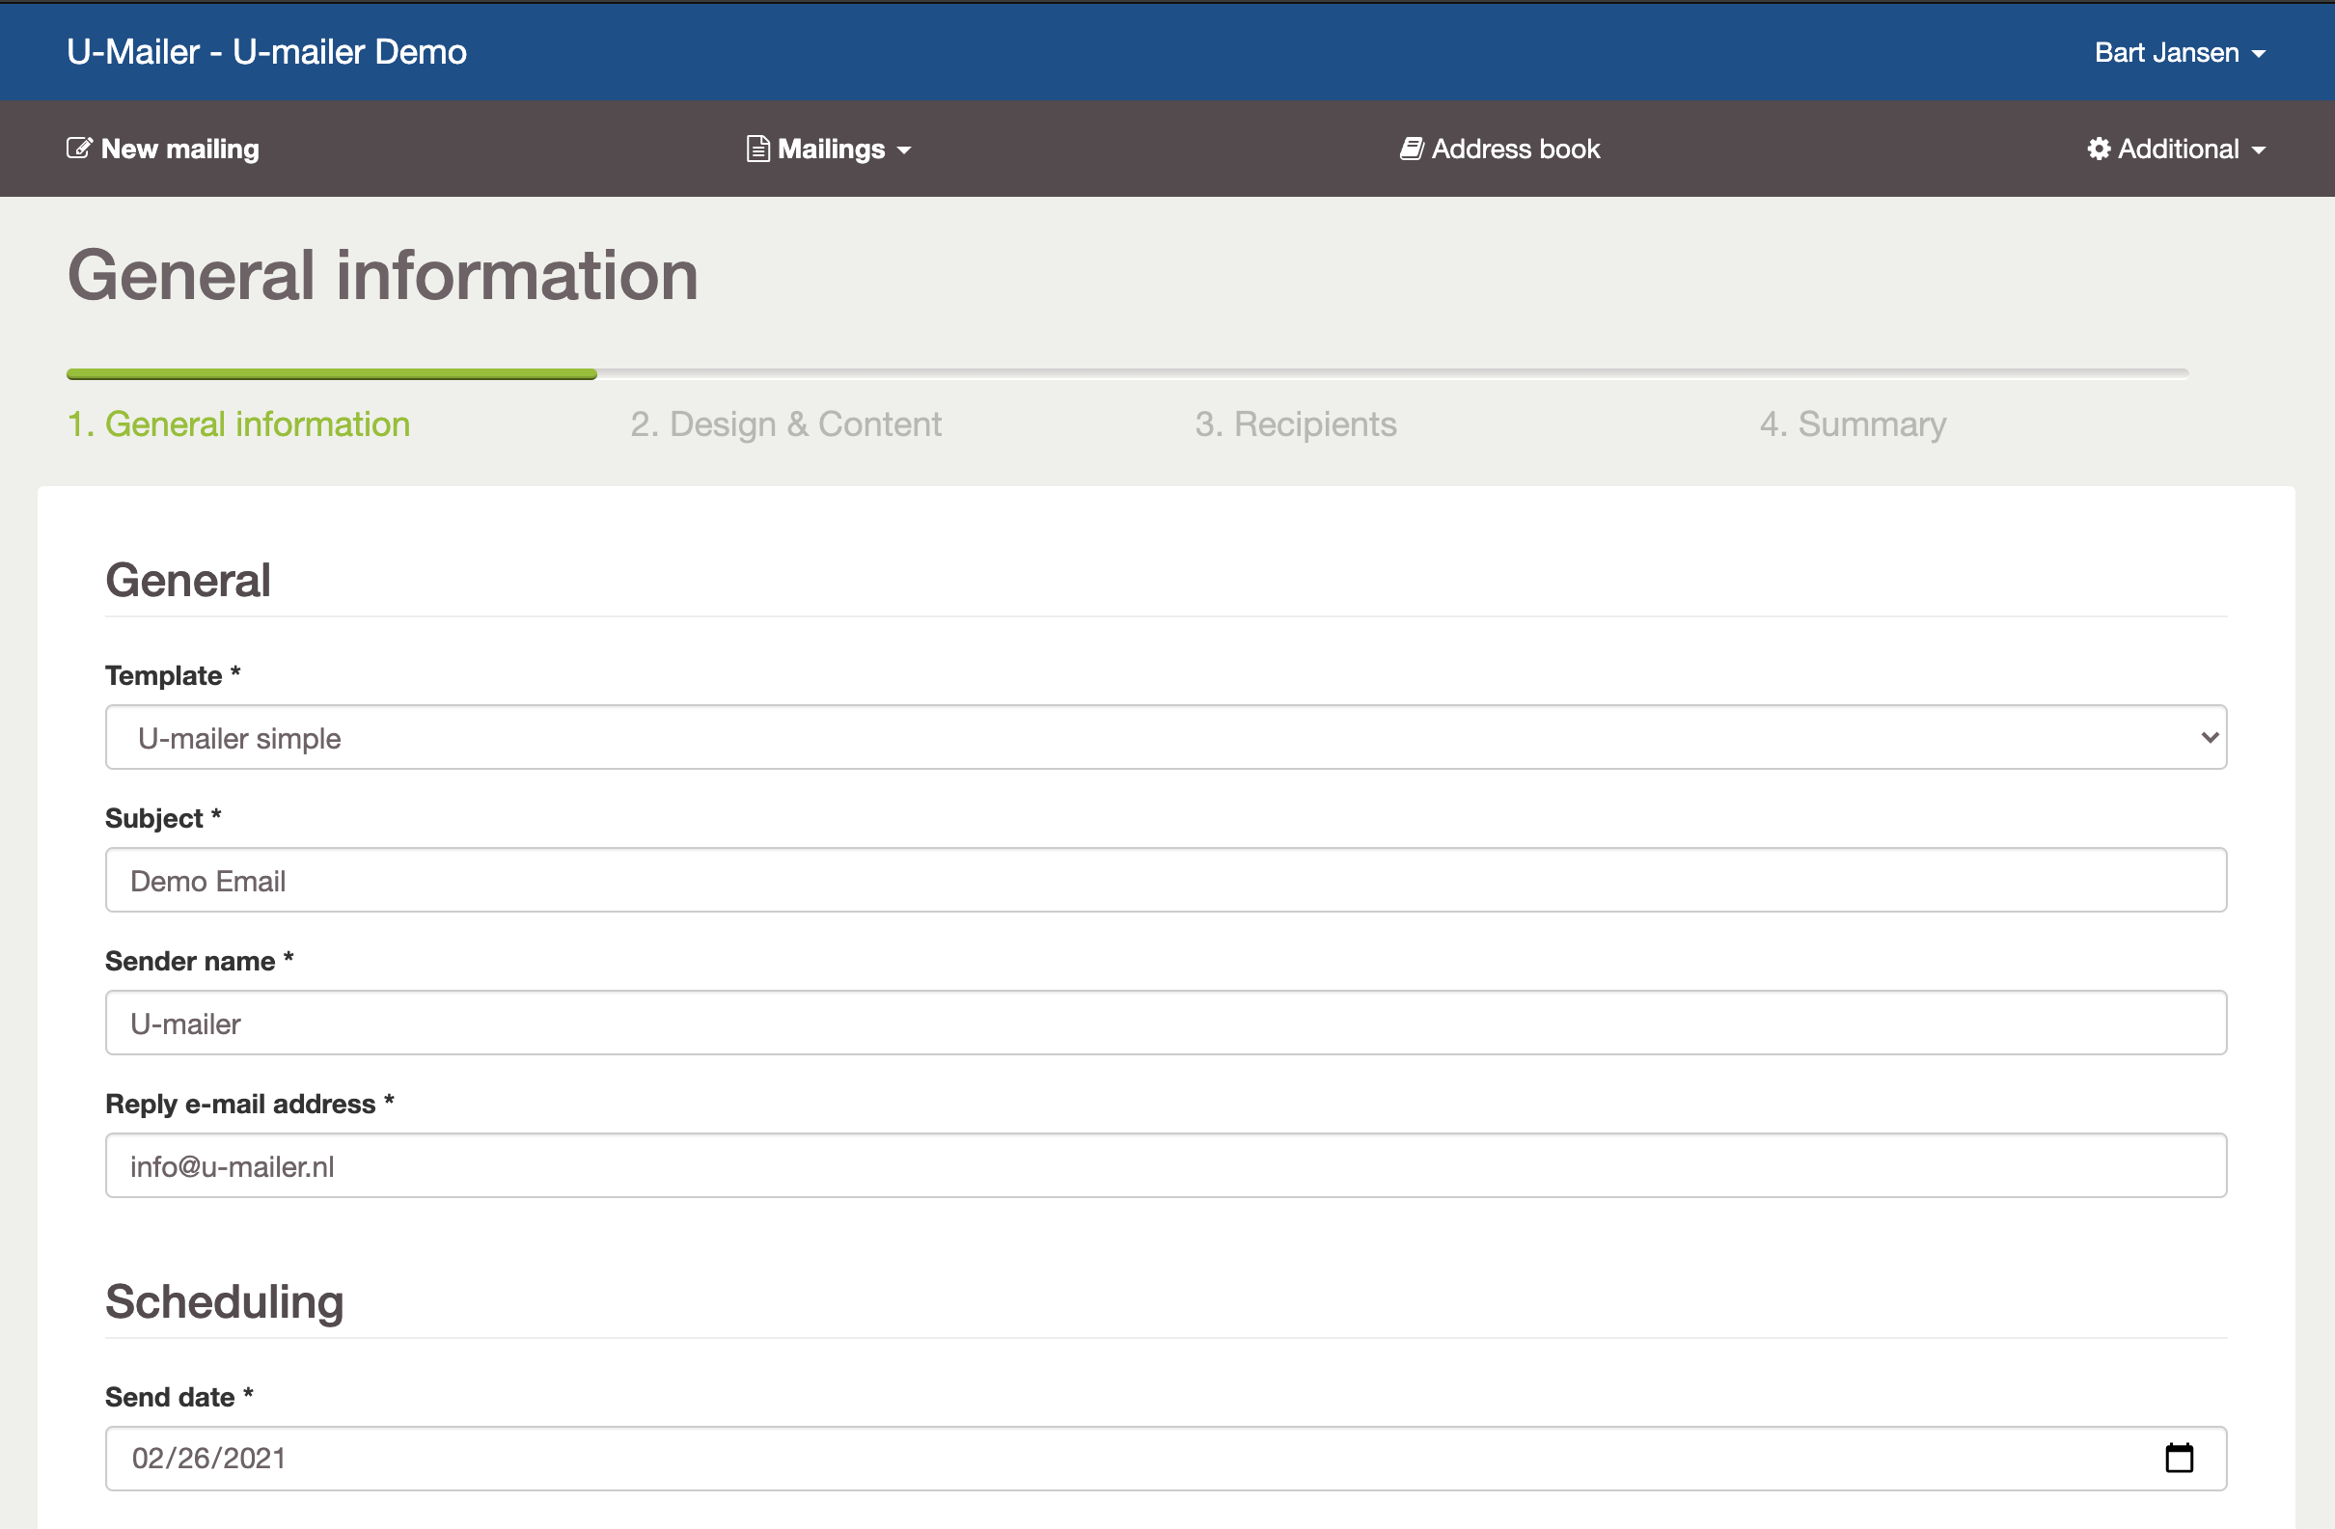This screenshot has width=2335, height=1529.
Task: Click the Additional menu caret
Action: 2260,150
